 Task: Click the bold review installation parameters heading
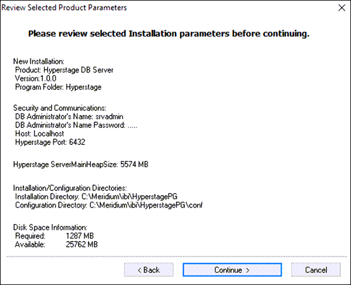169,33
